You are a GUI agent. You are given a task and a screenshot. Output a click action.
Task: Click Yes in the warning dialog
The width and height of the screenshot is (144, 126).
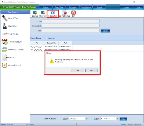(x=78, y=70)
